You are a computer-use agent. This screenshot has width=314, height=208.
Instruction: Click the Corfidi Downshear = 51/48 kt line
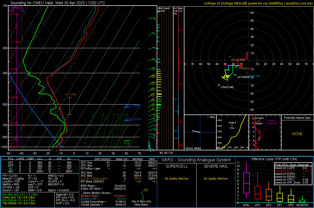103,202
